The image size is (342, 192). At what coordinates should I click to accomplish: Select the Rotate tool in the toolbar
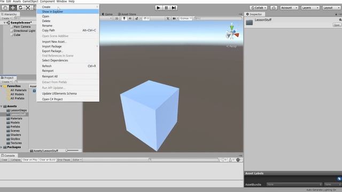[20, 7]
